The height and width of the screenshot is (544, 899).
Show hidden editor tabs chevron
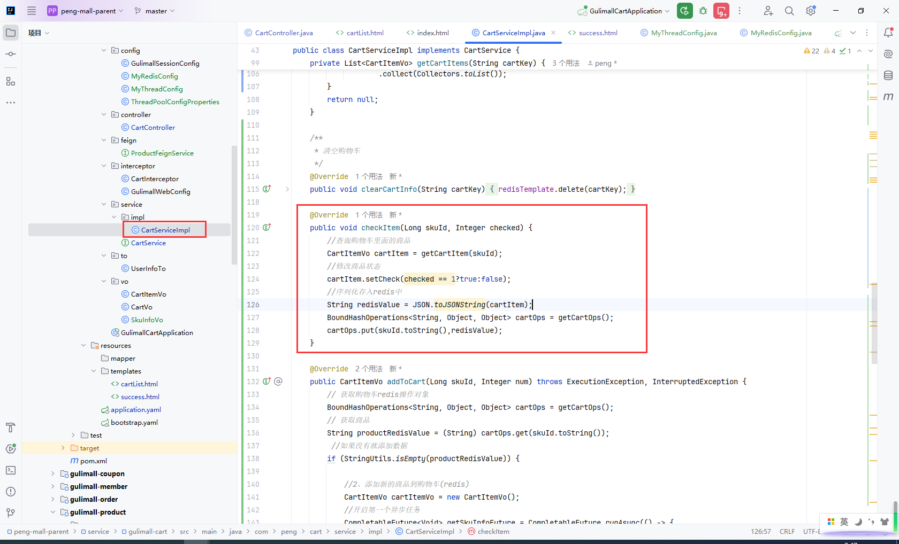pyautogui.click(x=853, y=33)
